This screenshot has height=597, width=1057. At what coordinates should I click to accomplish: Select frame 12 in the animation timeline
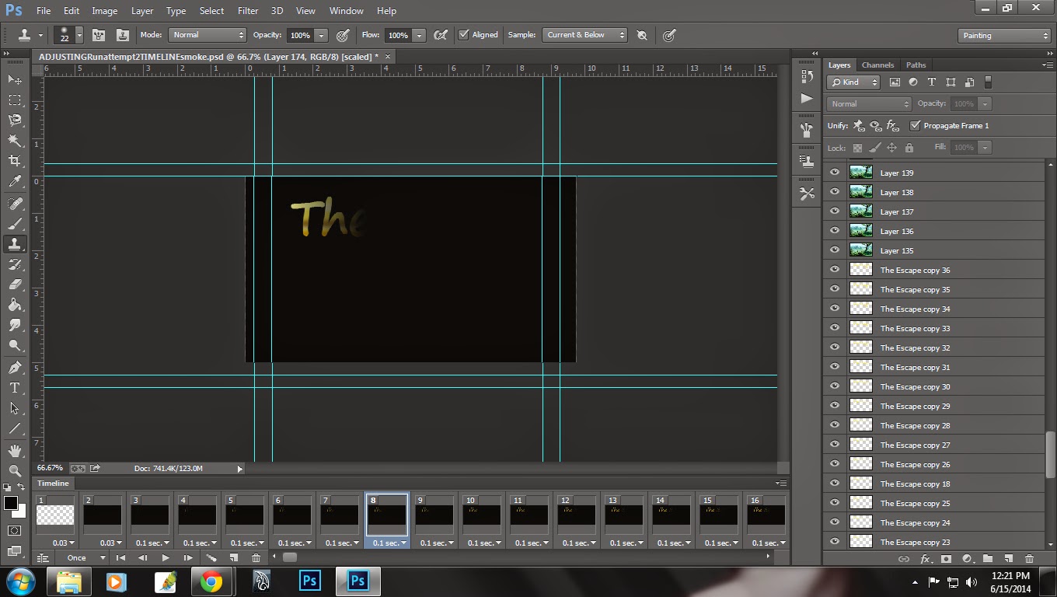[x=577, y=515]
